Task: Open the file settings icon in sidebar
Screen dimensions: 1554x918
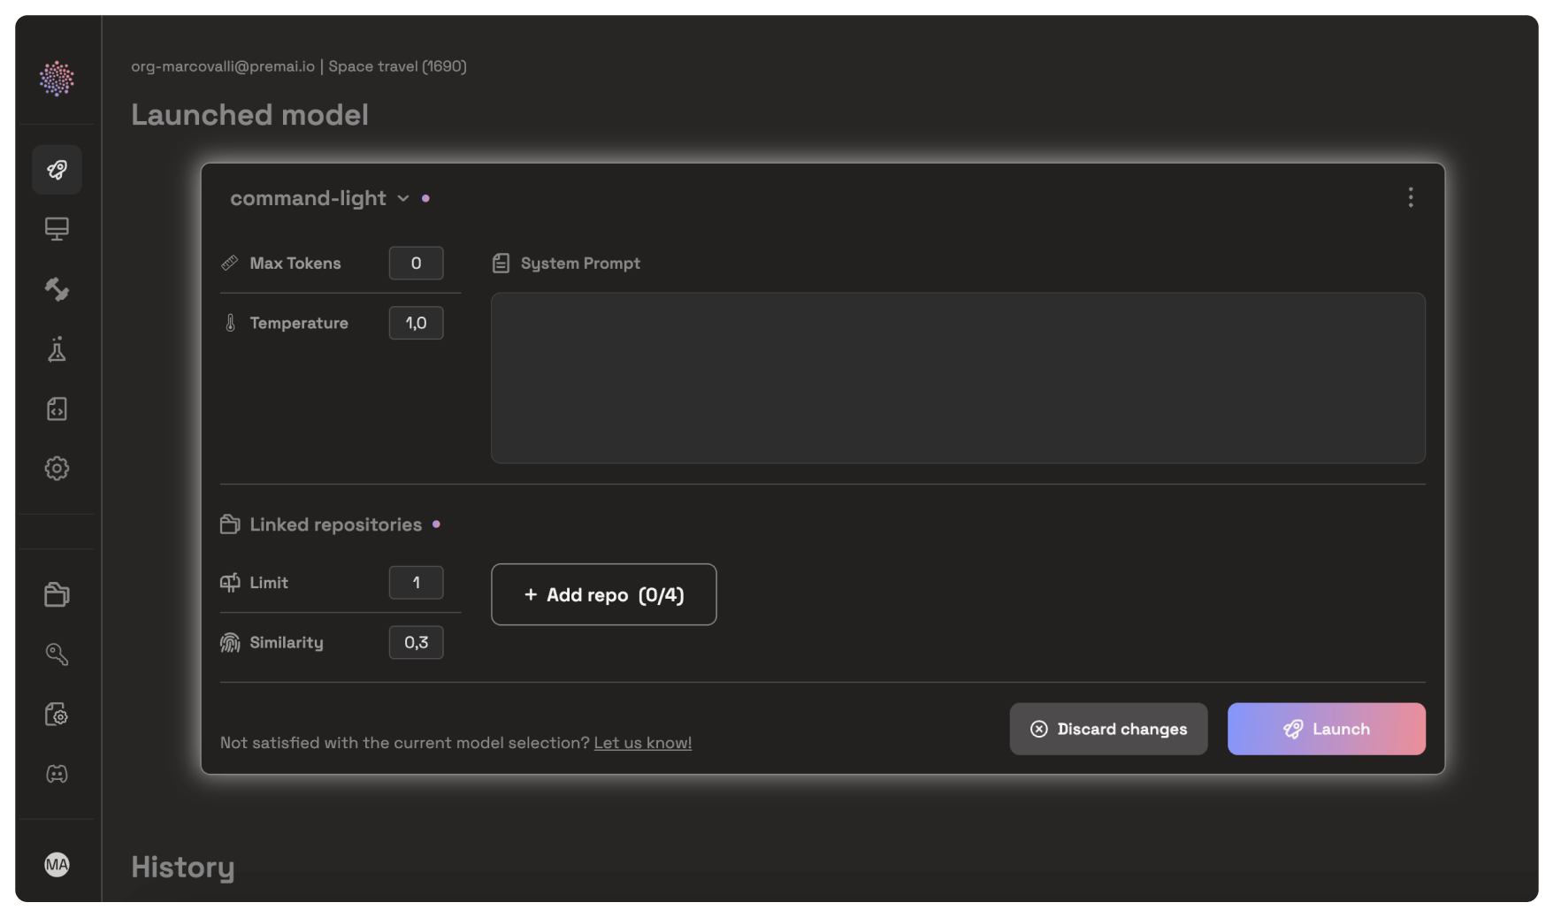Action: 57,715
